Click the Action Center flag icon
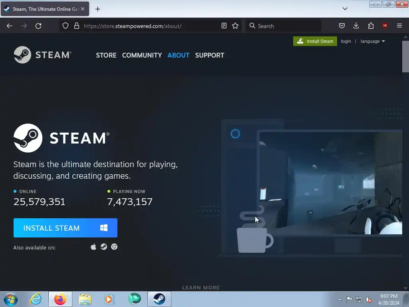 [x=349, y=299]
